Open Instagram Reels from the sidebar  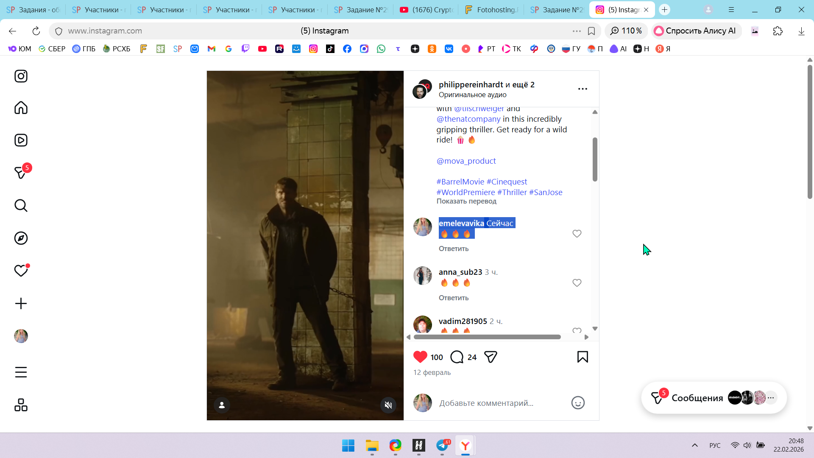point(21,140)
